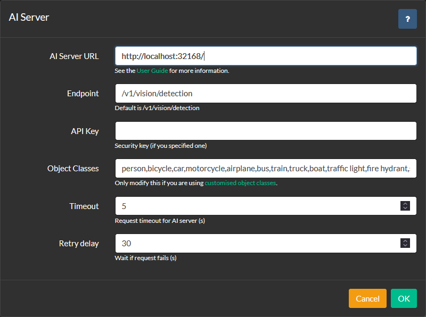Screen dimensions: 426x317
Task: Confirm settings with the OK button
Action: [x=404, y=298]
